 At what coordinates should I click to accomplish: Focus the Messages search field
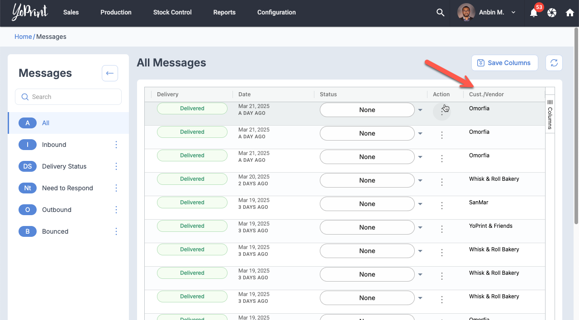click(68, 97)
